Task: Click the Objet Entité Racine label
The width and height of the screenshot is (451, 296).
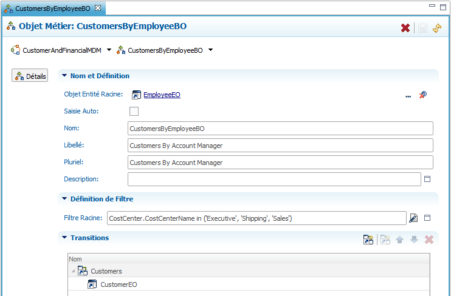Action: coord(93,94)
